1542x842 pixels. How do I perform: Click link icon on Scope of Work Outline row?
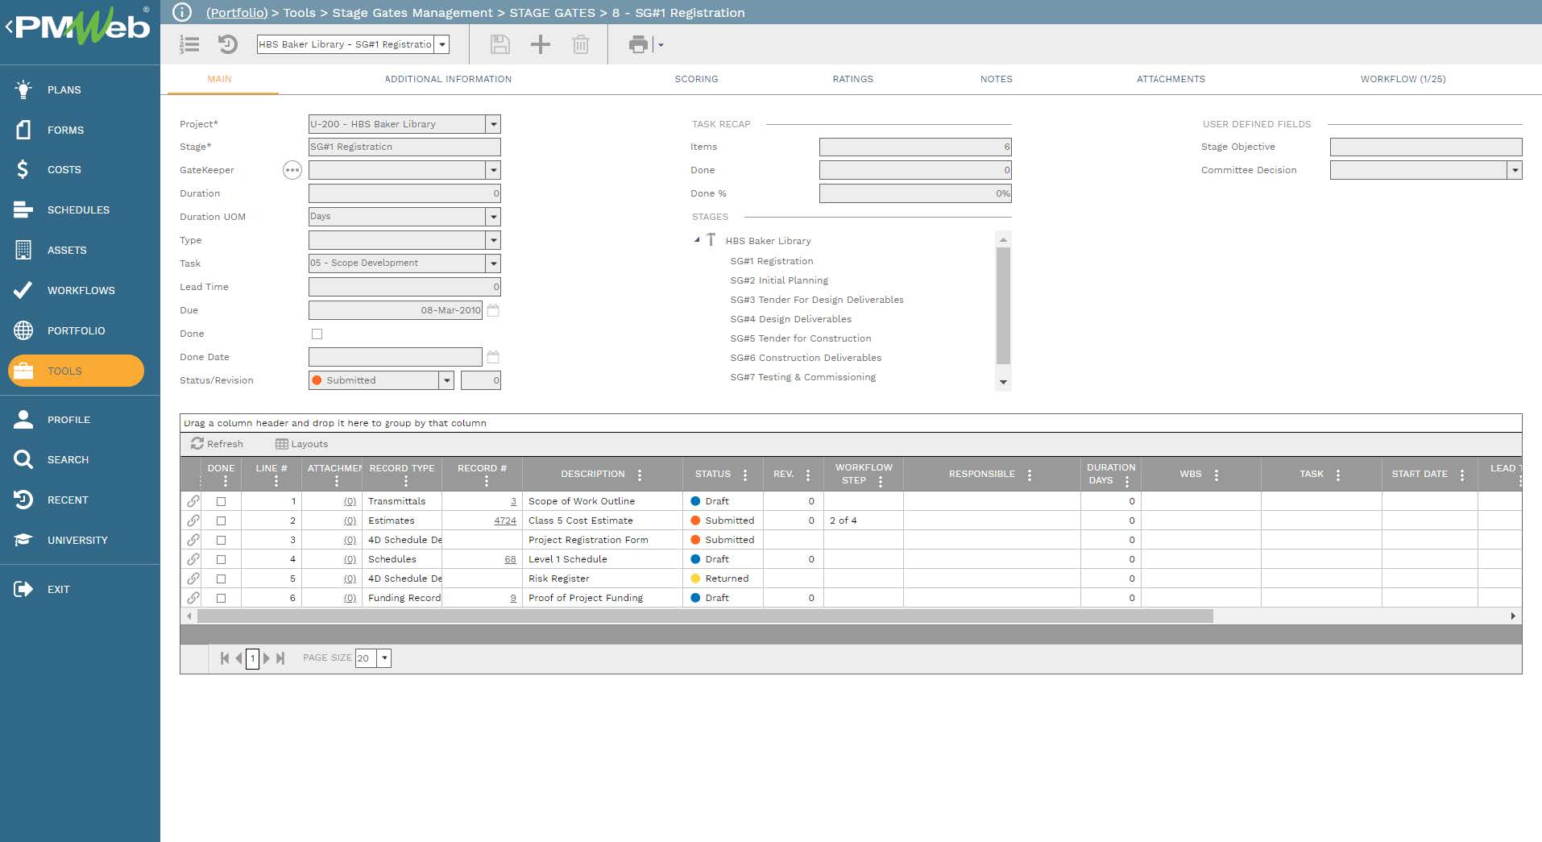[193, 501]
